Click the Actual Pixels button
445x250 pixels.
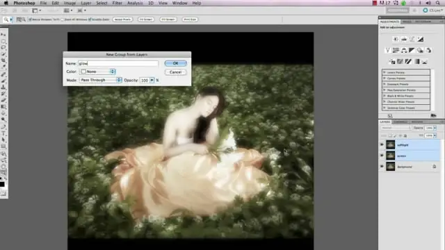tap(122, 19)
